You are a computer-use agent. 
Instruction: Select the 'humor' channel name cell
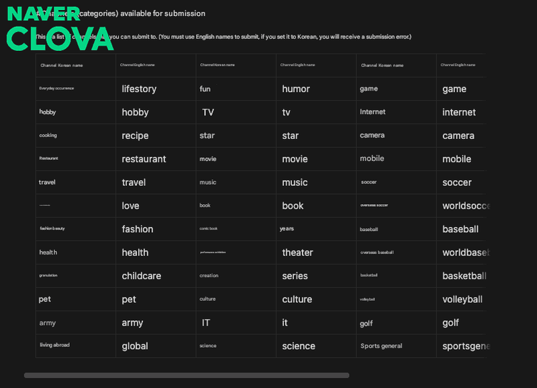[x=316, y=89]
